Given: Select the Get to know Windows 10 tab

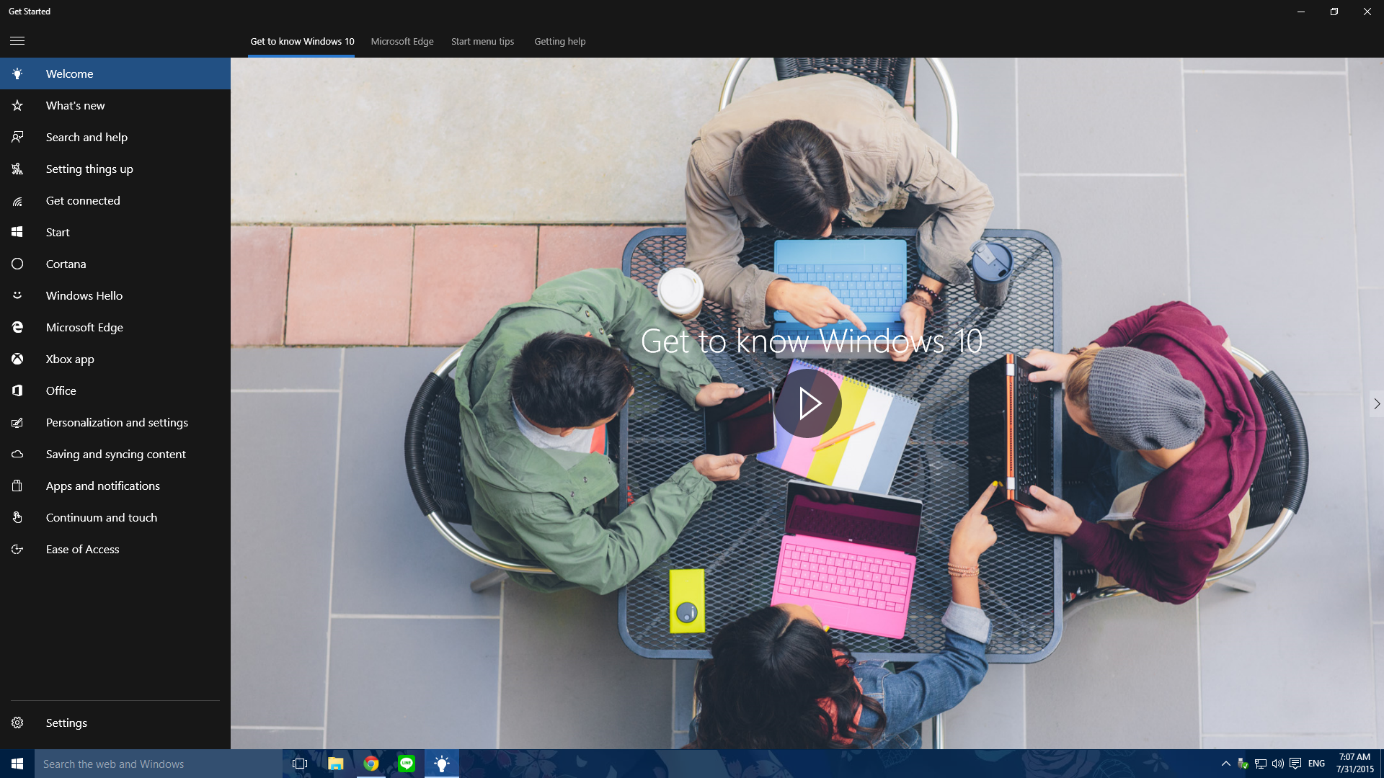Looking at the screenshot, I should [302, 42].
